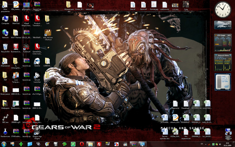Open the _SLOVARIK Word document
Viewport: 235px width, 147px height.
tap(164, 119)
